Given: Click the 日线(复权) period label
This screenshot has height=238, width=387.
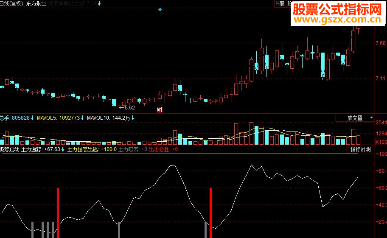Looking at the screenshot, I should (12, 4).
